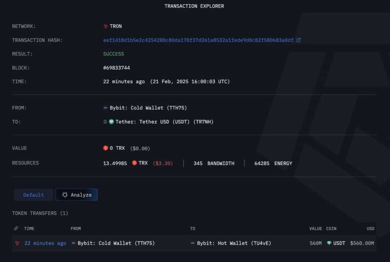Click the TRON icon in the token transfer row
The image size is (390, 262).
click(x=17, y=243)
